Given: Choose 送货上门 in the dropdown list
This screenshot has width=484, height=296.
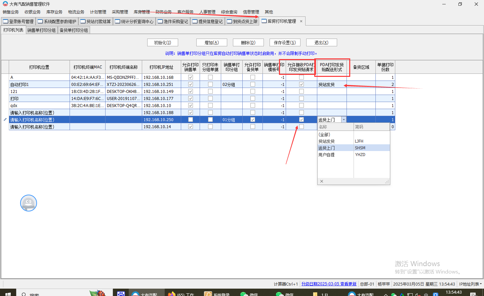Looking at the screenshot, I should tap(354, 148).
